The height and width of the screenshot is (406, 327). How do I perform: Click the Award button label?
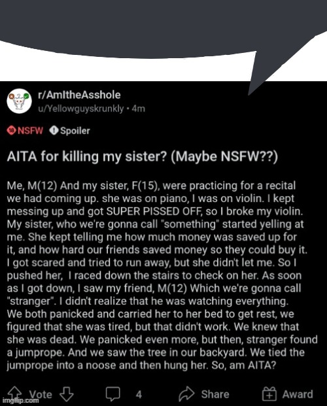point(298,394)
